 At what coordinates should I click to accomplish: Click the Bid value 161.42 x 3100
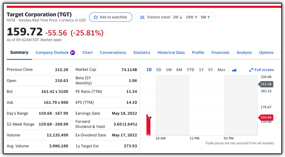[55, 92]
